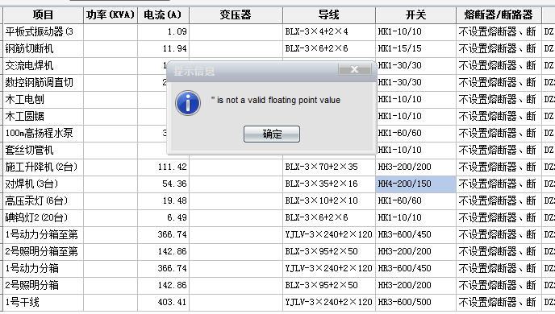Image resolution: width=555 pixels, height=314 pixels.
Task: Click current value 1.09
Action: 163,31
